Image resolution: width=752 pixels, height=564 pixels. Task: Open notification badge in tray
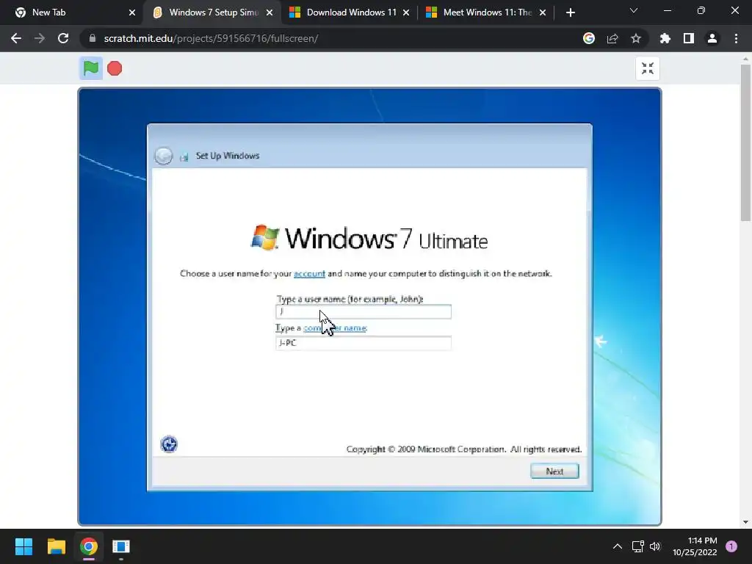[x=731, y=546]
